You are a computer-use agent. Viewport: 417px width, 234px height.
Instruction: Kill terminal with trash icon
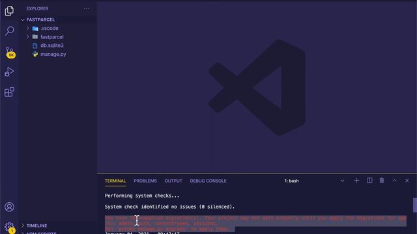382,181
